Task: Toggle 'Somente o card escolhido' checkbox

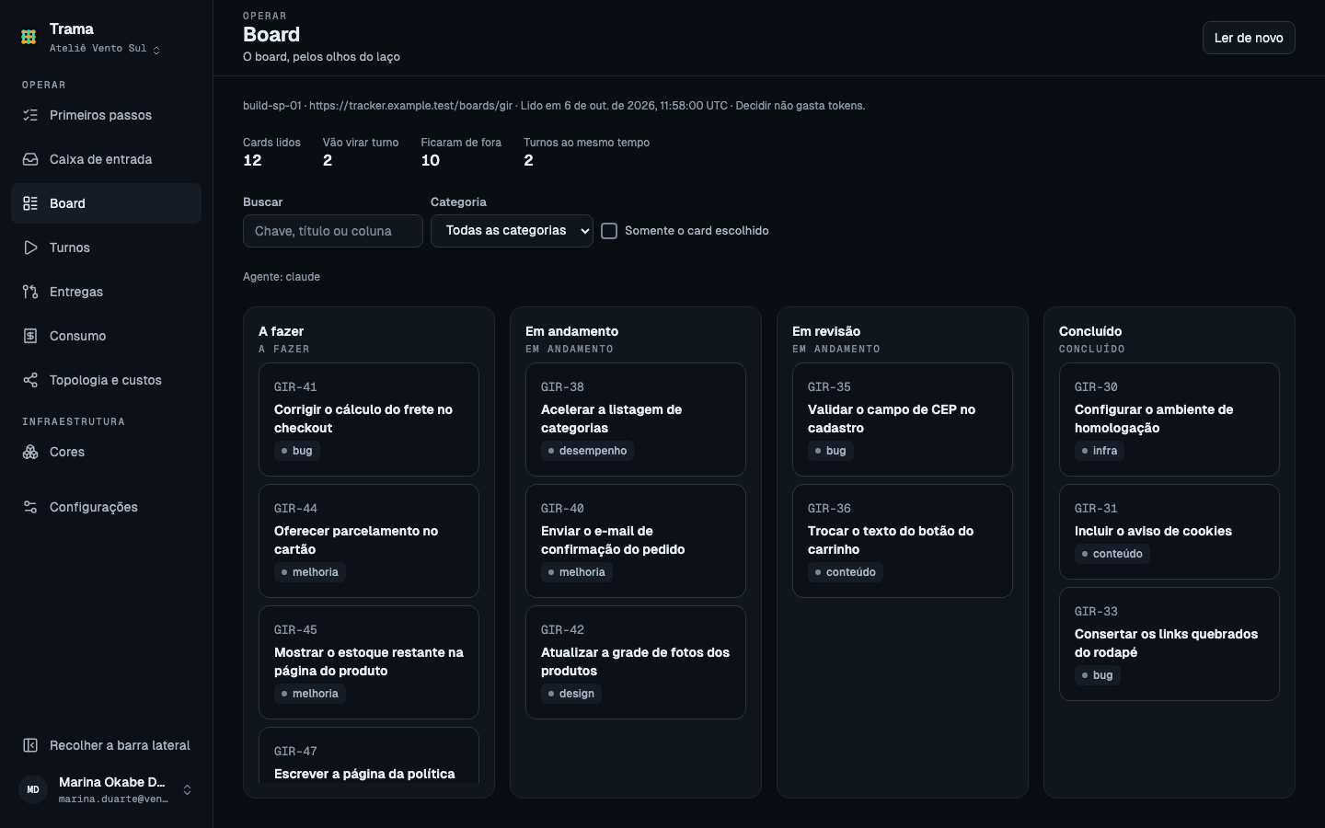Action: (x=609, y=231)
